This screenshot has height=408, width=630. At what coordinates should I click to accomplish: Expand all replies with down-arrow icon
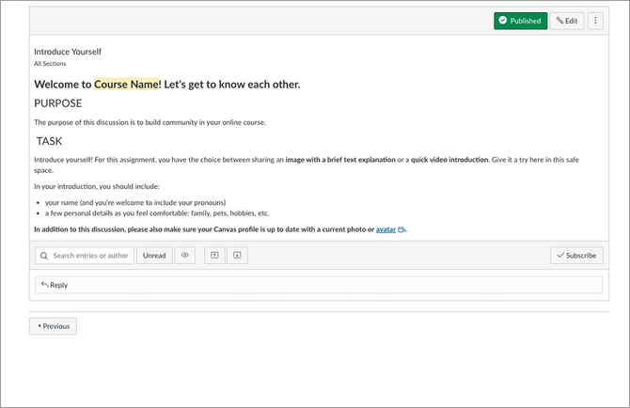(x=238, y=255)
